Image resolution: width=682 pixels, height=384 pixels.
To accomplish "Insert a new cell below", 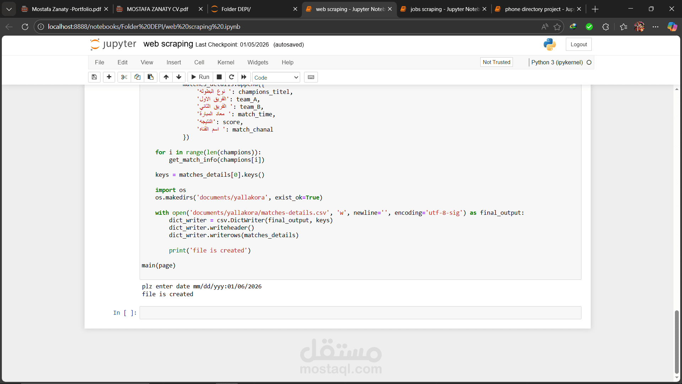I will 109,77.
